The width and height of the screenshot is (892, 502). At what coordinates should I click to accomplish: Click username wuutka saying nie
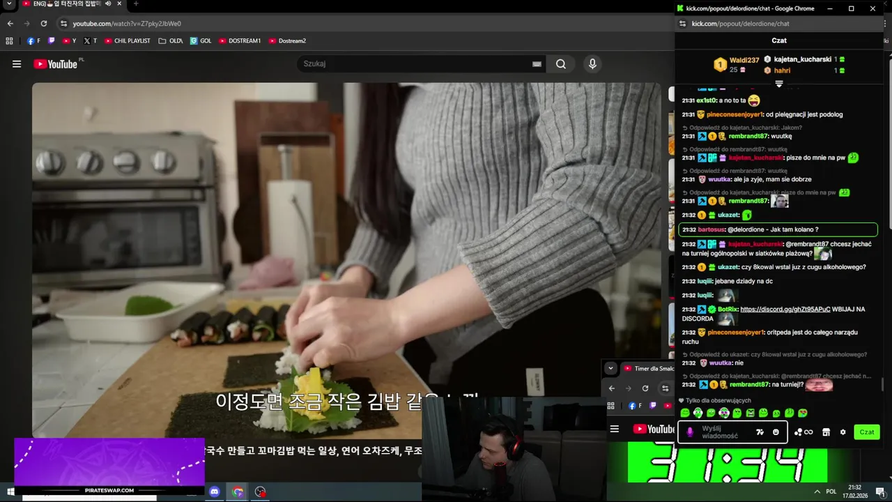(x=721, y=363)
